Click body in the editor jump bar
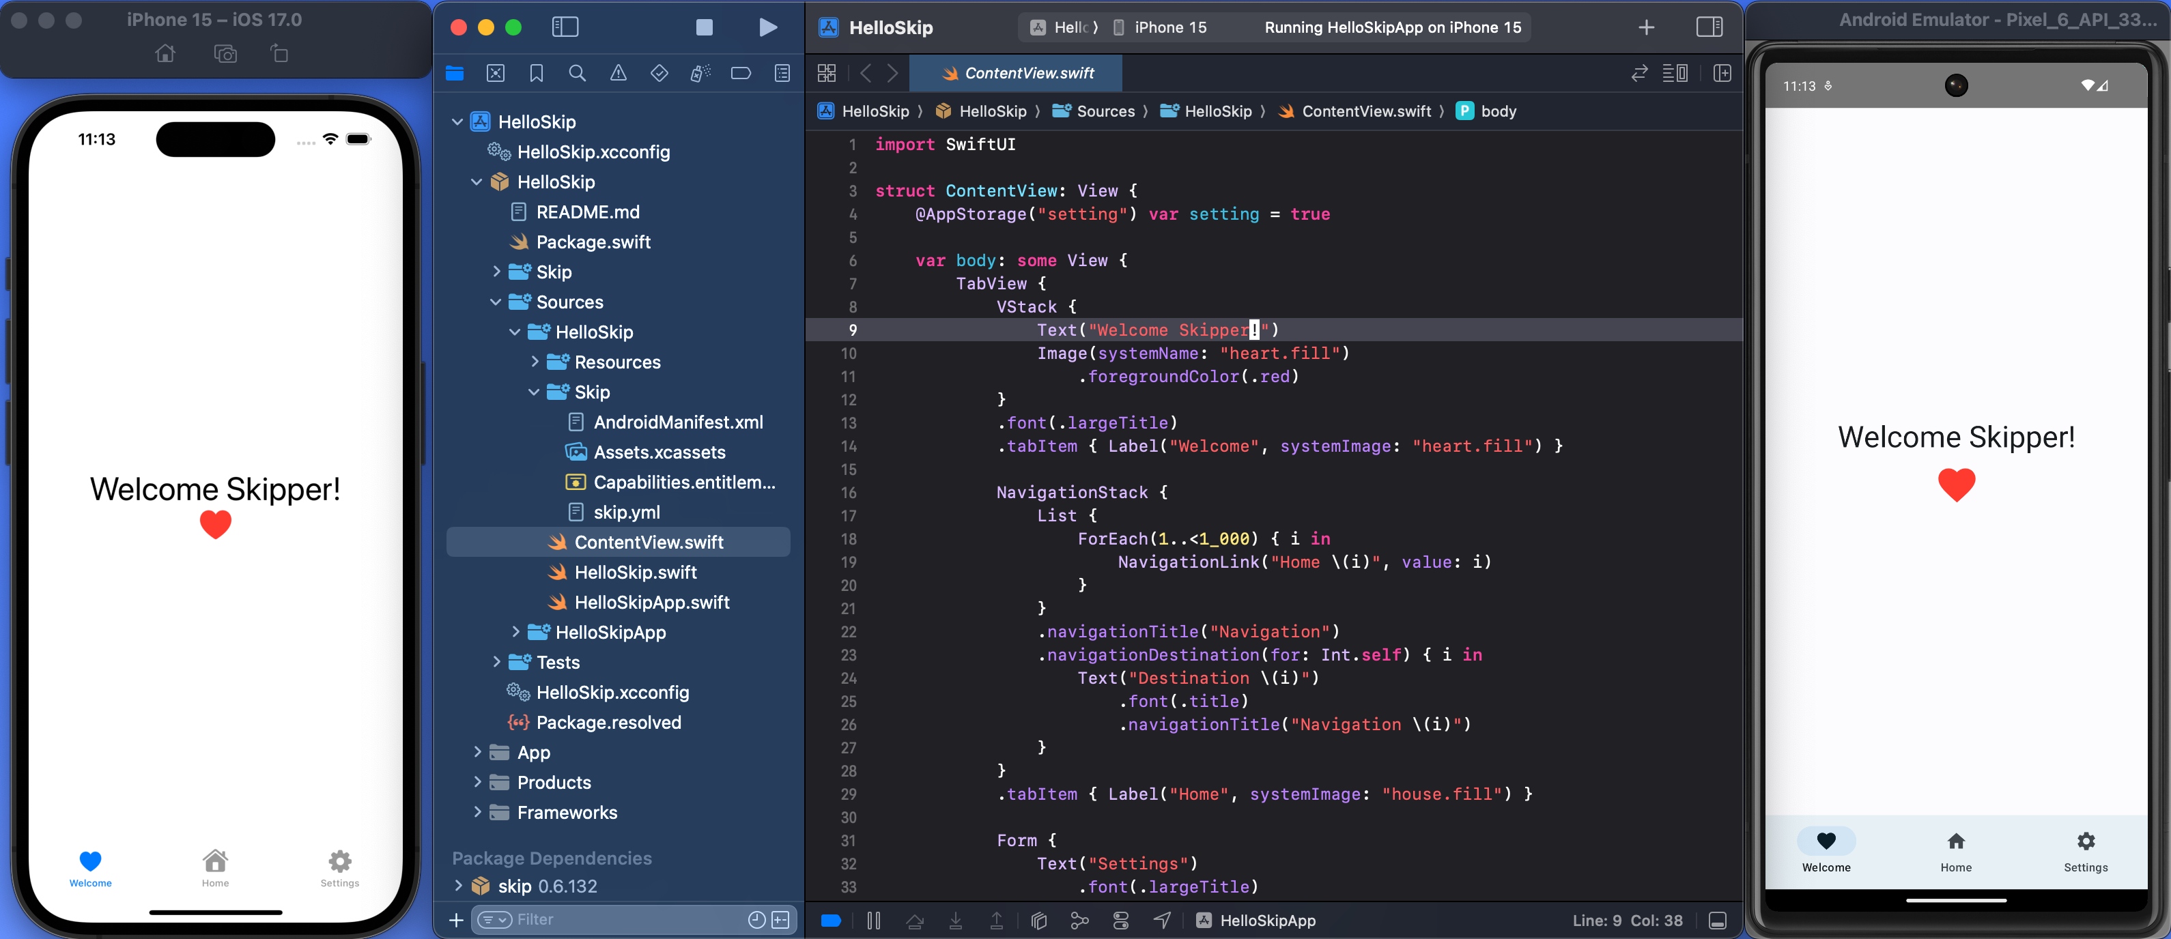 [1499, 111]
